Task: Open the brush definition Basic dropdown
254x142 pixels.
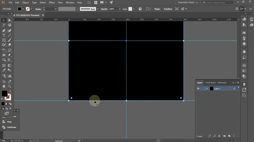Action: tap(98, 9)
